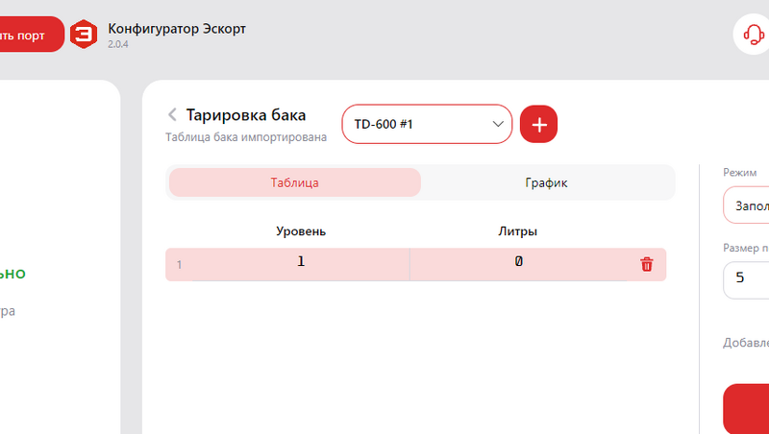769x434 pixels.
Task: Delete row 1 with trash icon
Action: (647, 264)
